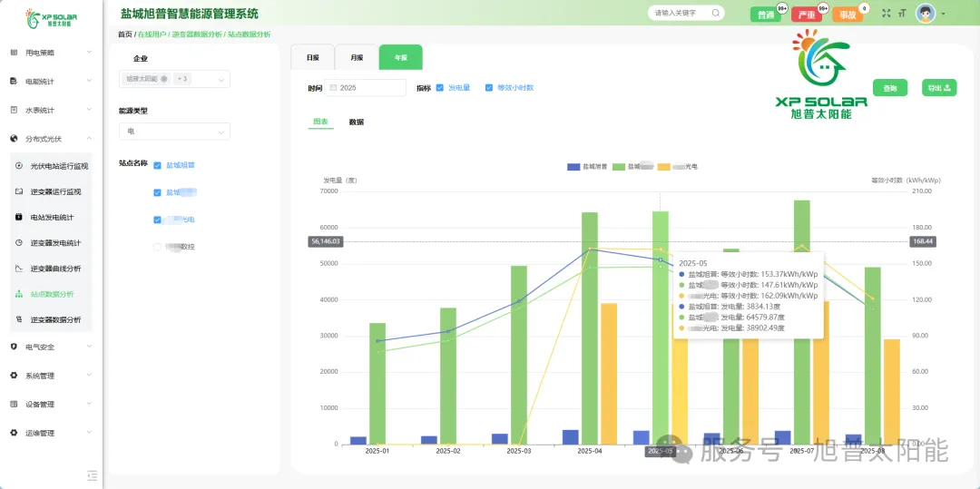Image resolution: width=980 pixels, height=489 pixels.
Task: Click the blue 盐城旭普 legend swatch
Action: pyautogui.click(x=573, y=167)
